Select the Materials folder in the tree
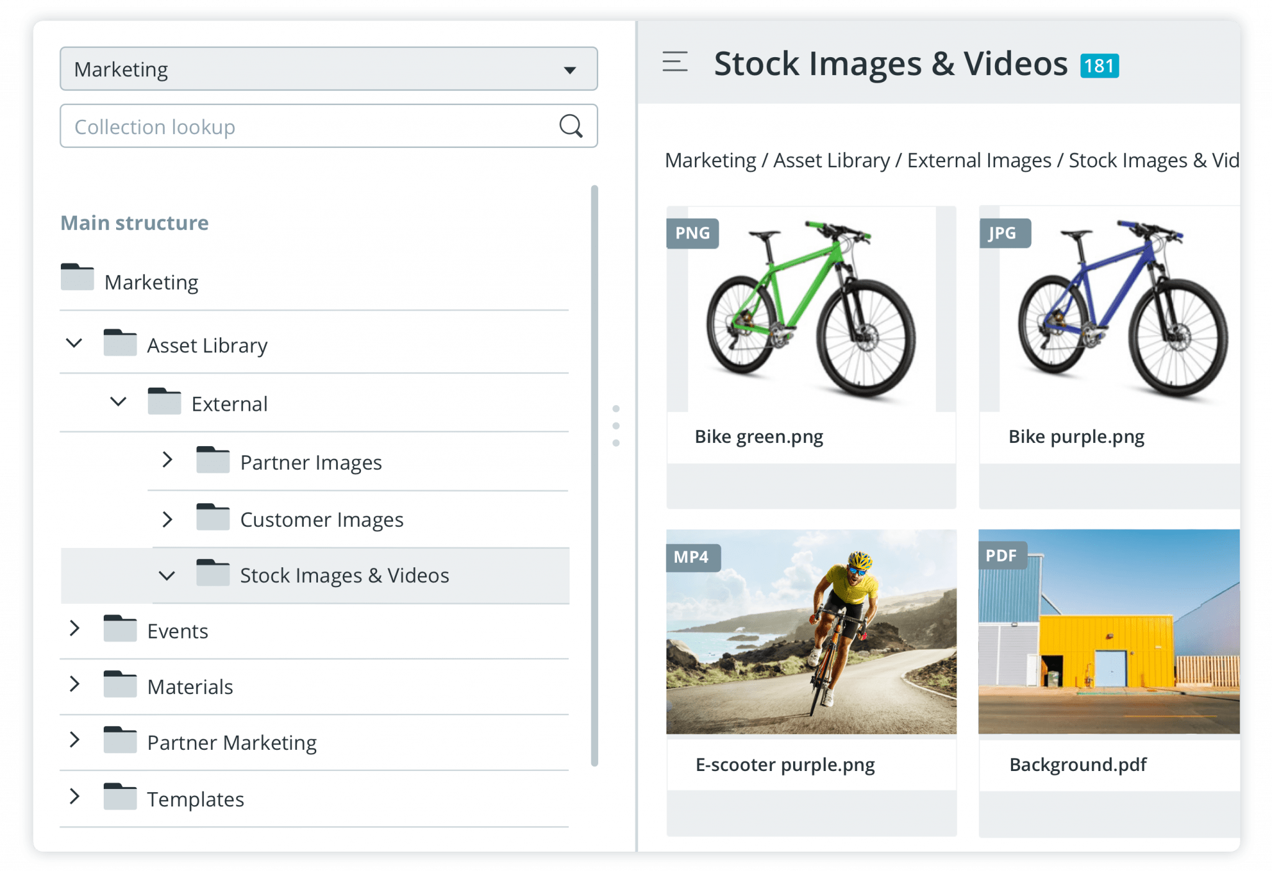 (x=189, y=685)
